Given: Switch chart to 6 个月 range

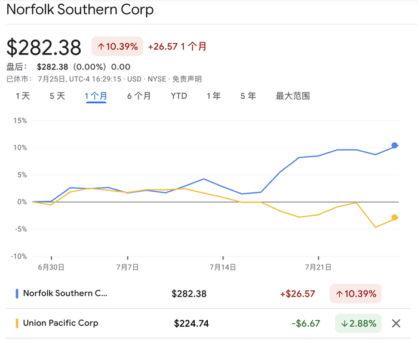Looking at the screenshot, I should click(x=139, y=96).
